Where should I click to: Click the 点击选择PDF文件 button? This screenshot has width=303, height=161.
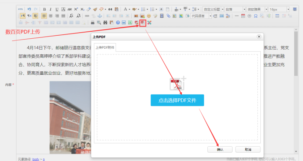point(177,100)
